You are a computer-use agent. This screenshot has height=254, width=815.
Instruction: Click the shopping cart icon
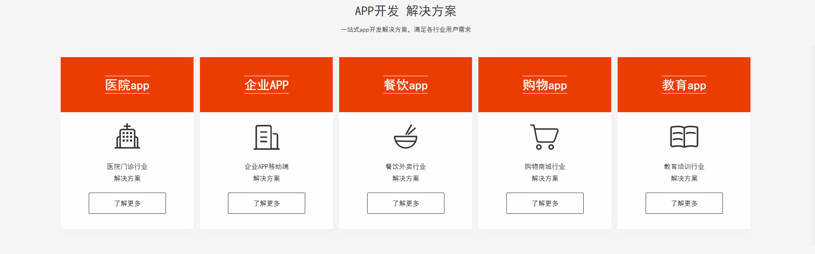(x=545, y=137)
